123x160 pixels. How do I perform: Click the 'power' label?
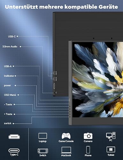coord(7,85)
